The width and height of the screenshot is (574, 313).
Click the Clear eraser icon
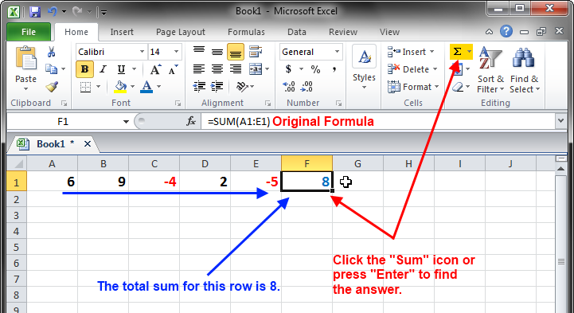(458, 87)
